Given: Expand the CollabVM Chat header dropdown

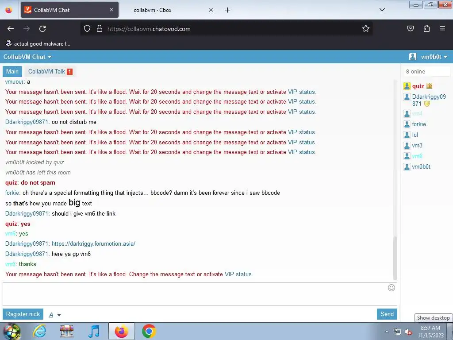Looking at the screenshot, I should click(x=27, y=57).
